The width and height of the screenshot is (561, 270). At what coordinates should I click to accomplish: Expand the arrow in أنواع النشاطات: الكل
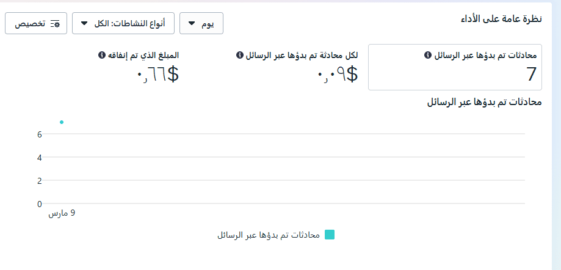(x=84, y=24)
